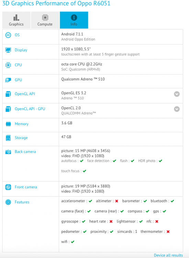The width and height of the screenshot is (189, 258).
Task: Click the GPU graphics card icon
Action: (8, 80)
